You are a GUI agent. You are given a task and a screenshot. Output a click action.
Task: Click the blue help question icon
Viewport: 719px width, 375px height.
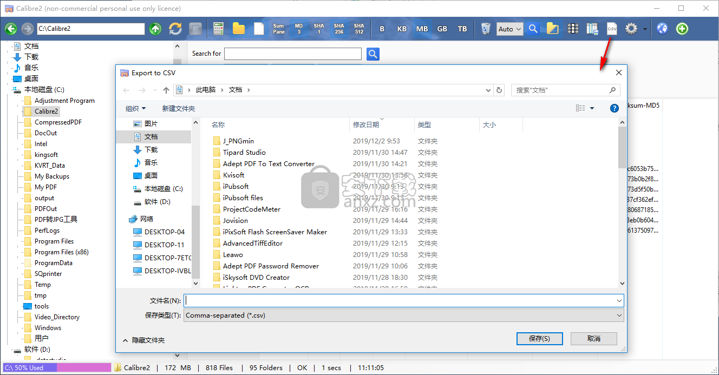coord(615,108)
